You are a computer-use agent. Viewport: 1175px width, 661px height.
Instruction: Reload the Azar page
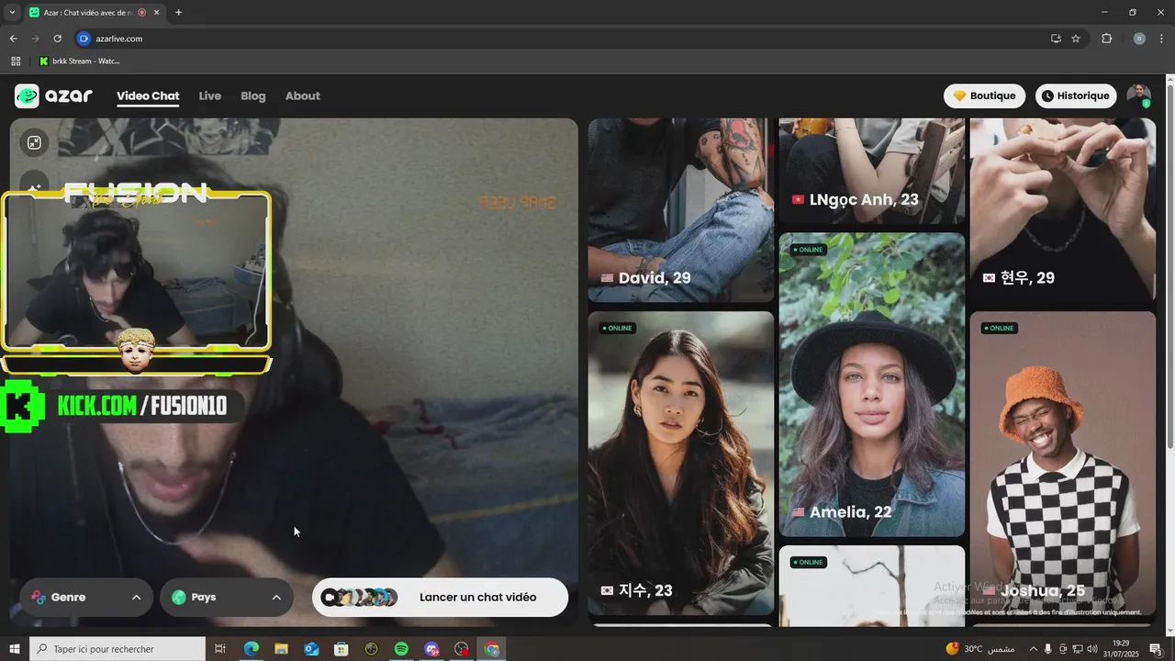pyautogui.click(x=57, y=39)
